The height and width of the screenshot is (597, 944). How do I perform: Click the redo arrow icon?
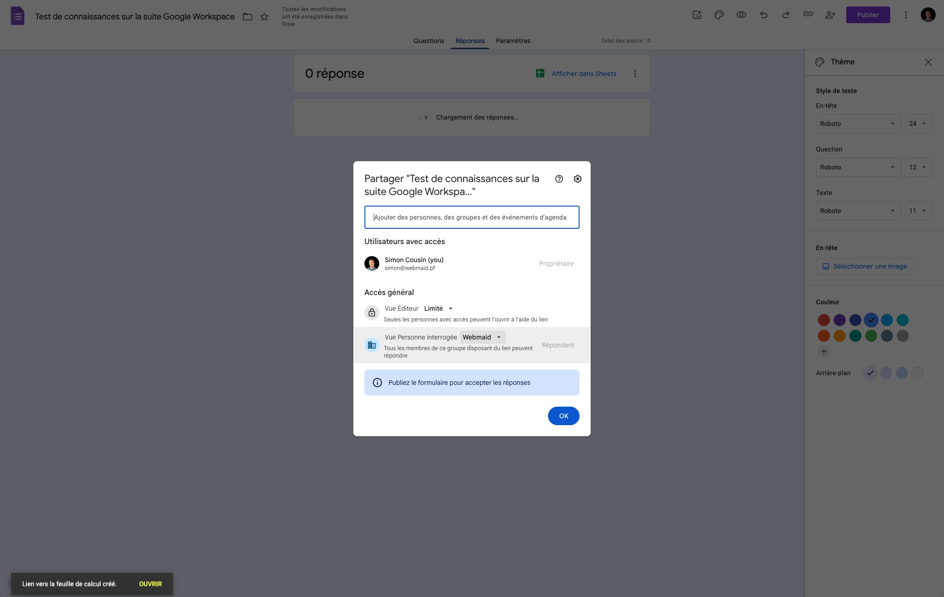click(x=786, y=15)
